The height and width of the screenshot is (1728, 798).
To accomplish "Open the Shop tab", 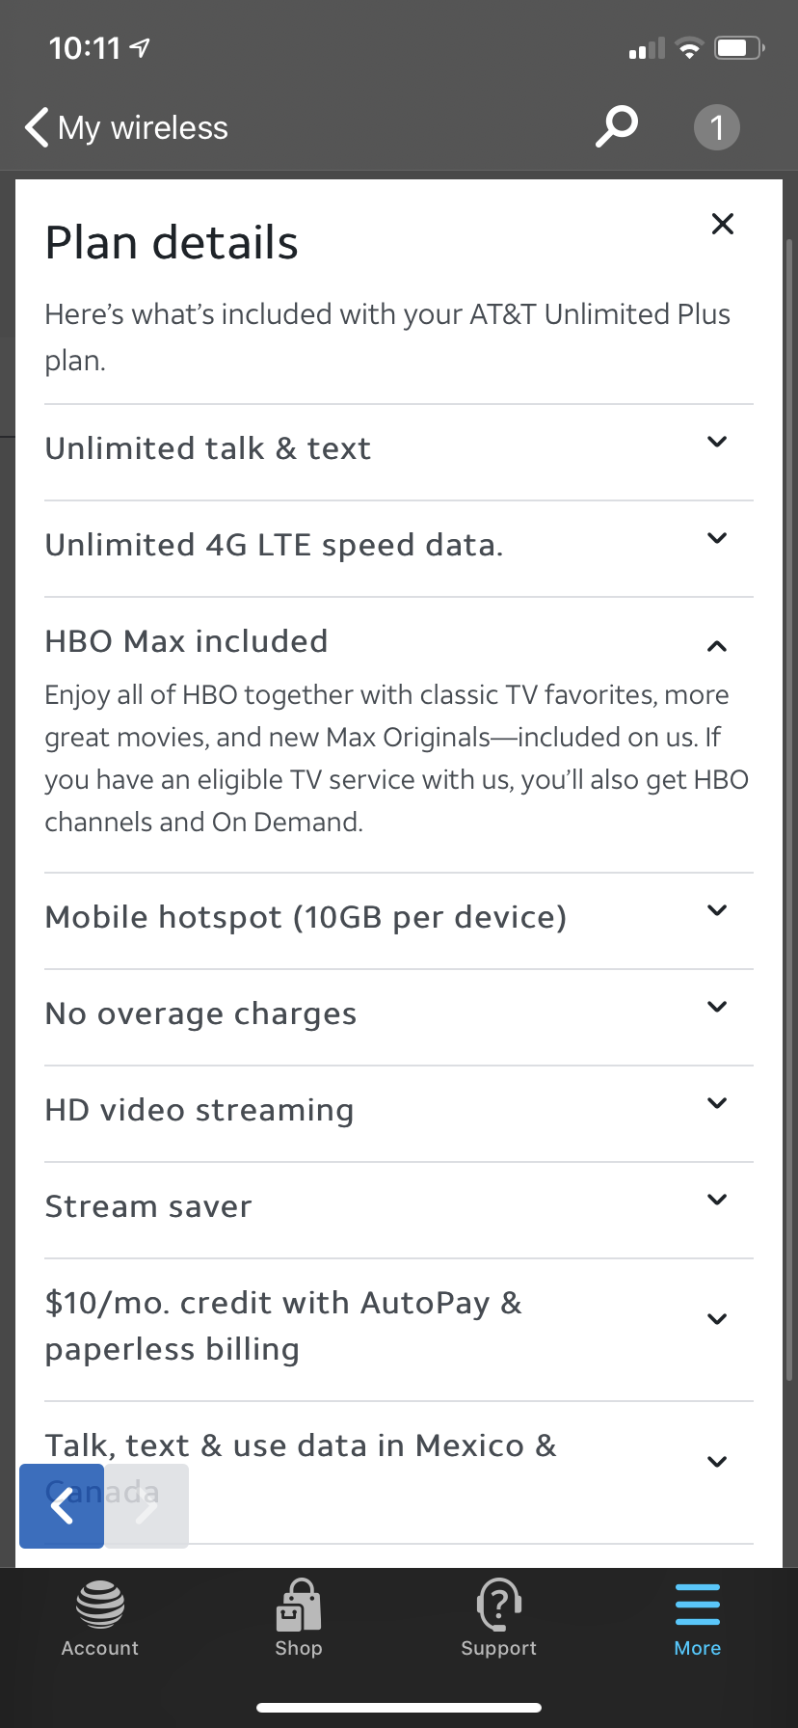I will [299, 1620].
